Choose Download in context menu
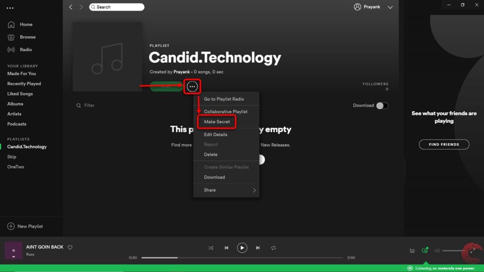Screen dimensions: 484x272 [226, 177]
